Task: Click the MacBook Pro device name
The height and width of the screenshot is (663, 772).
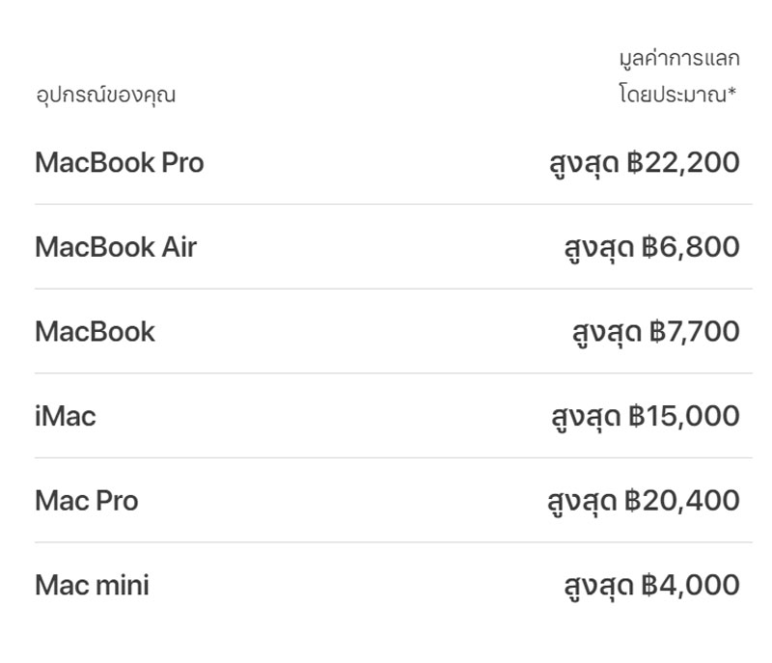Action: tap(120, 163)
